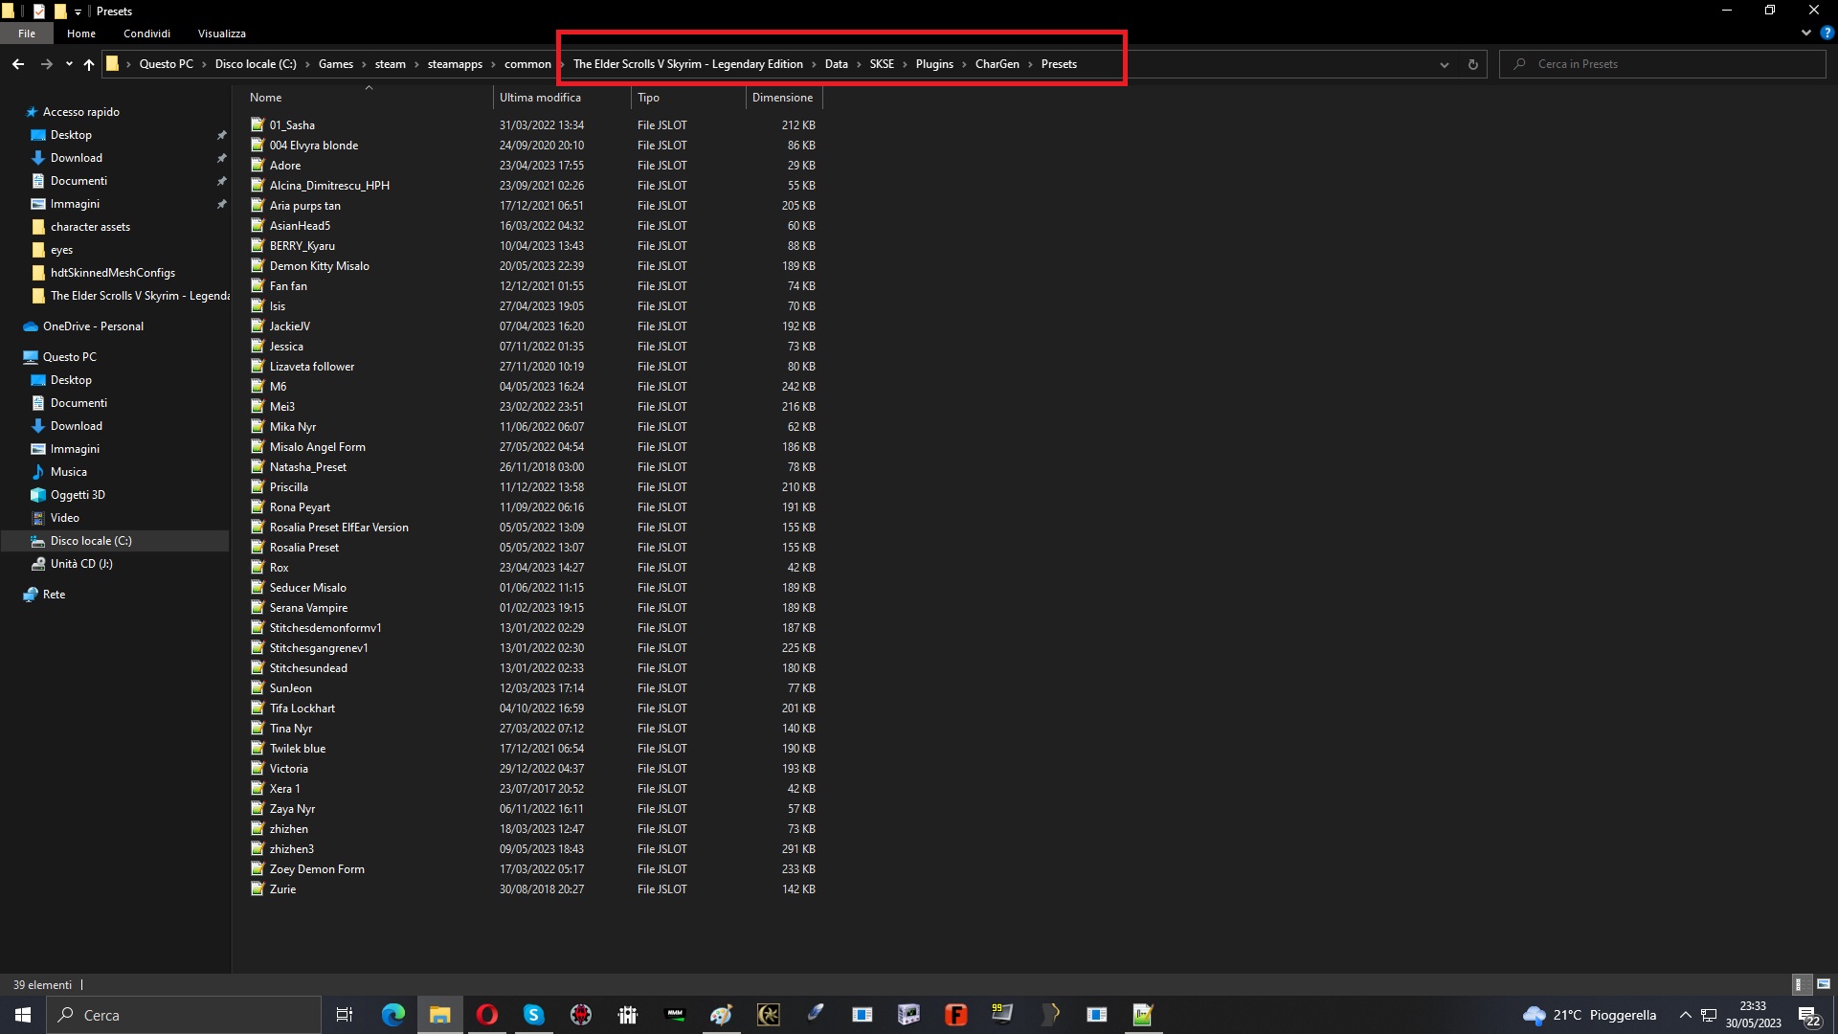Go up one folder level with the up arrow
Image resolution: width=1838 pixels, height=1034 pixels.
[89, 64]
